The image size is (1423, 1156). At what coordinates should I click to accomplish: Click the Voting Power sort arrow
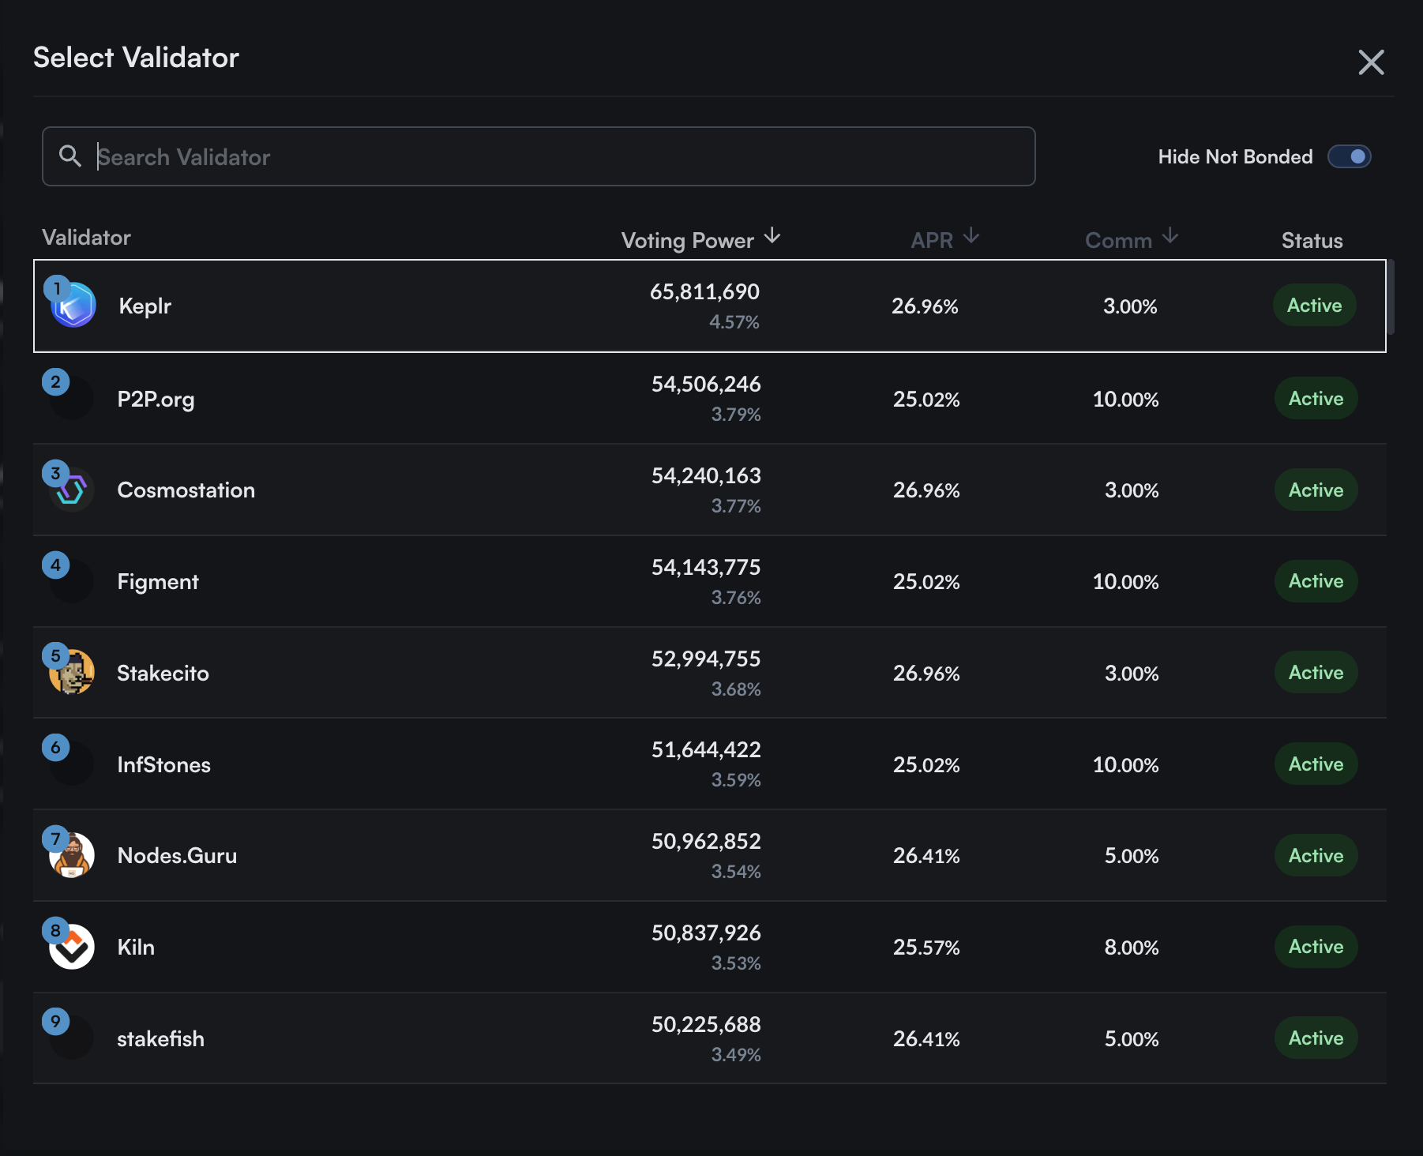[772, 237]
